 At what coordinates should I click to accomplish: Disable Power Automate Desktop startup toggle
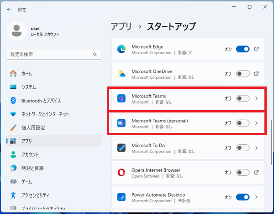click(243, 197)
